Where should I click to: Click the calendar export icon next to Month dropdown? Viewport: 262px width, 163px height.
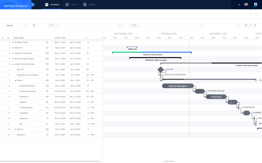(x=34, y=25)
